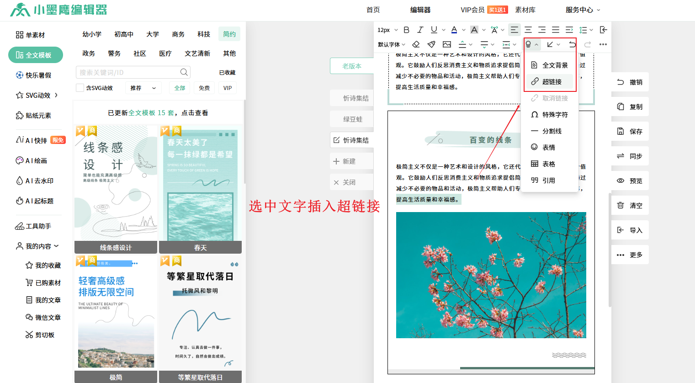This screenshot has height=383, width=695.
Task: Click the search magnifier icon
Action: pos(184,72)
